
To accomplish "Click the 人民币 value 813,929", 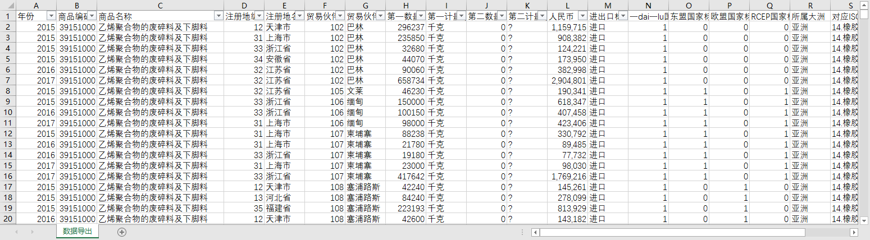I will pyautogui.click(x=568, y=208).
